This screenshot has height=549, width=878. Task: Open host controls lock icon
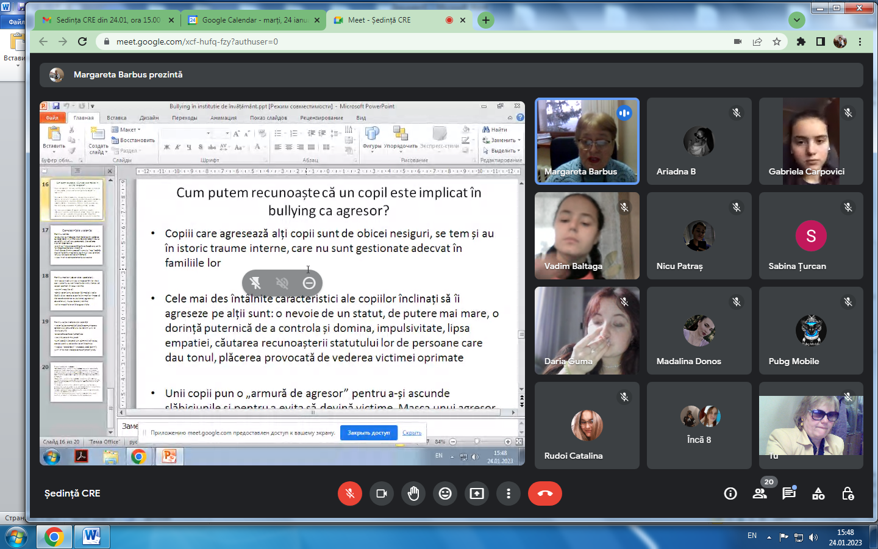(x=848, y=493)
